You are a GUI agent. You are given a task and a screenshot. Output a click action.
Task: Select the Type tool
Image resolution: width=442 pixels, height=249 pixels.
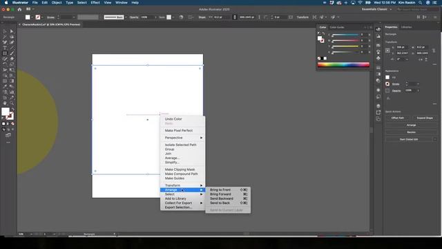tap(5, 48)
